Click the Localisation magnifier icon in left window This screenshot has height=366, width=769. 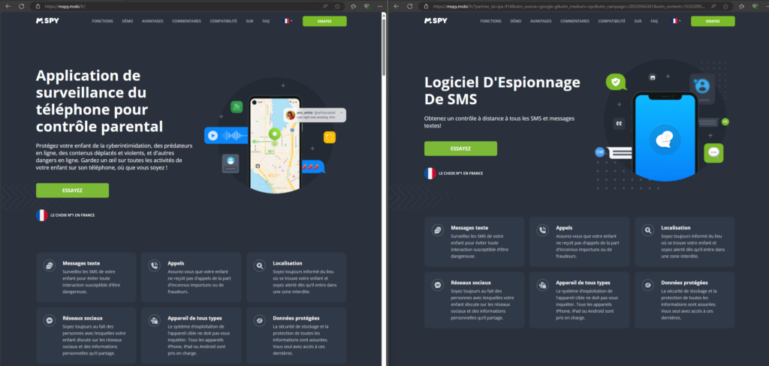(x=259, y=265)
